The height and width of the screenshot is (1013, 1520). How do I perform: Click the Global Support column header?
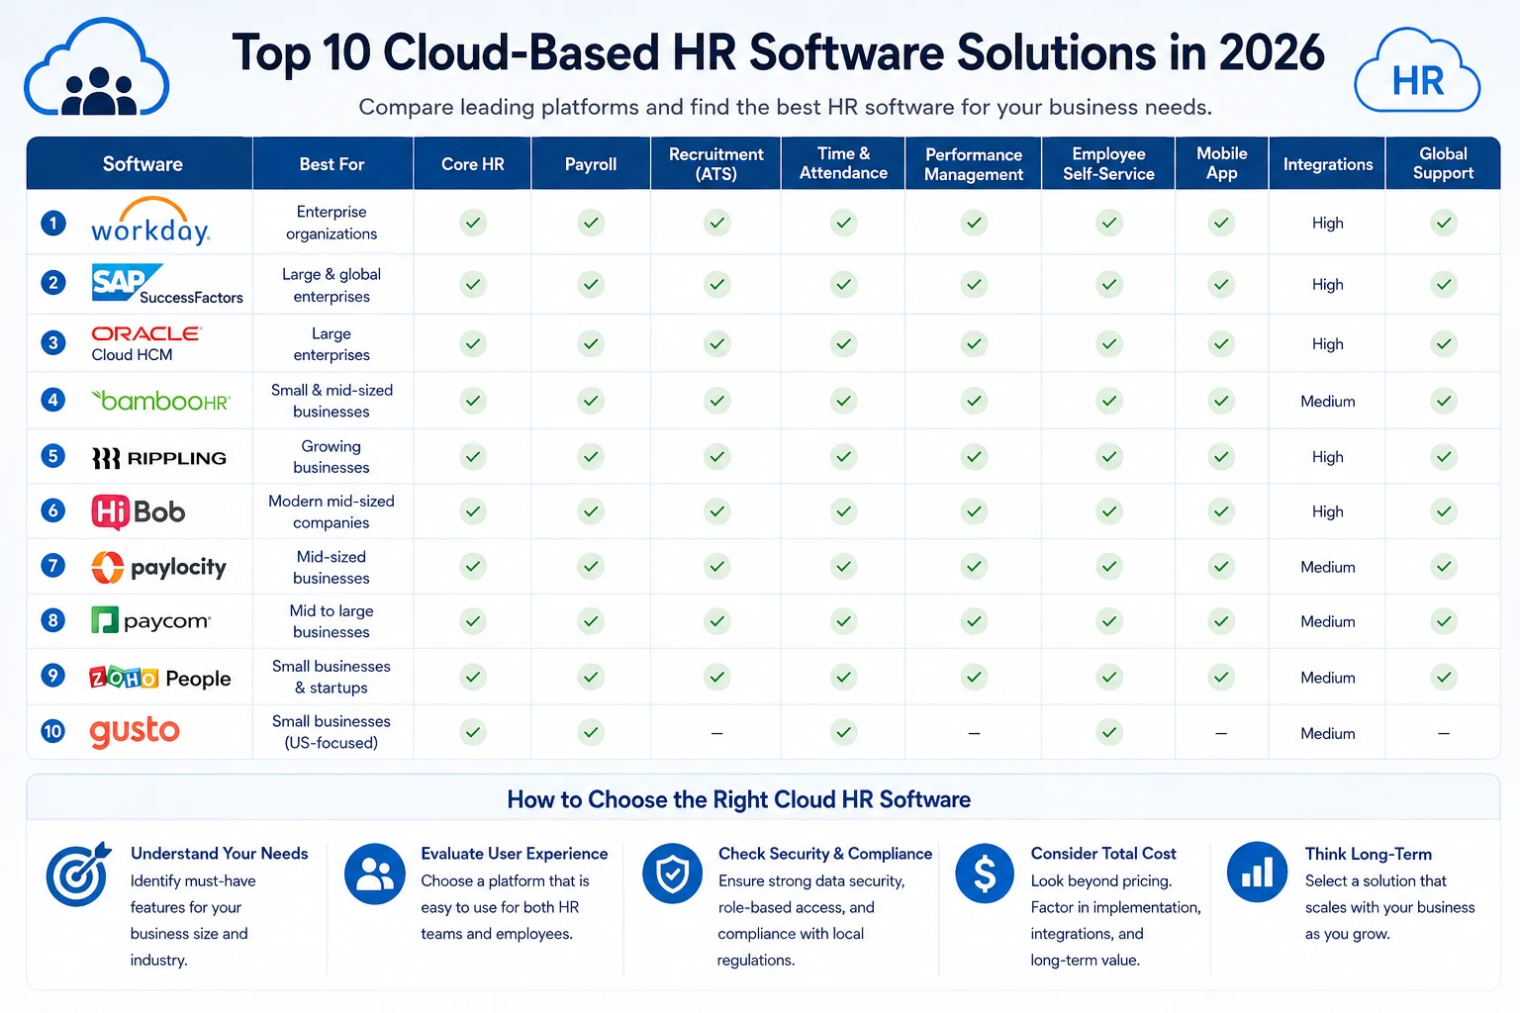(1443, 164)
